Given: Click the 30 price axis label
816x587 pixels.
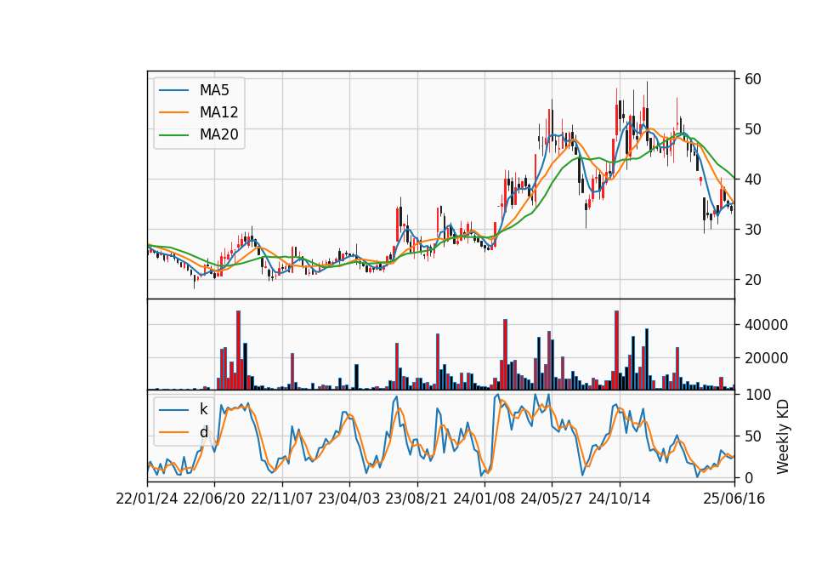Looking at the screenshot, I should (x=752, y=229).
